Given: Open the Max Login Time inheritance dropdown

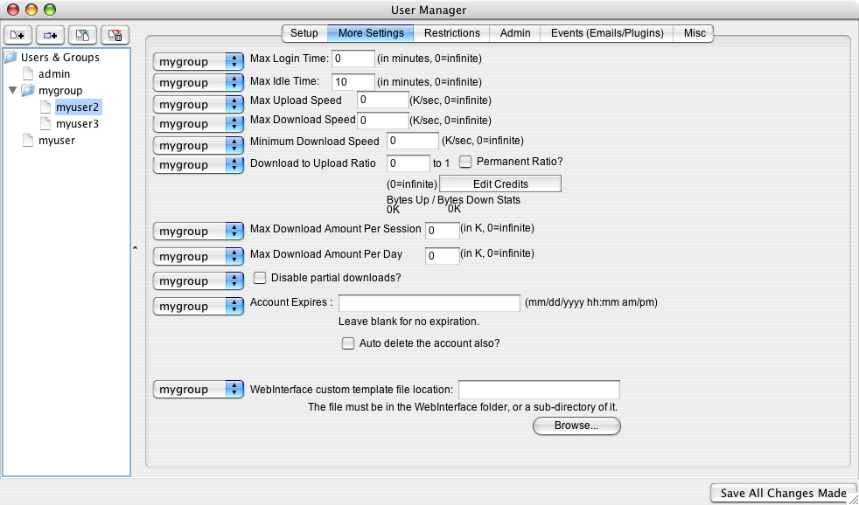Looking at the screenshot, I should 198,61.
